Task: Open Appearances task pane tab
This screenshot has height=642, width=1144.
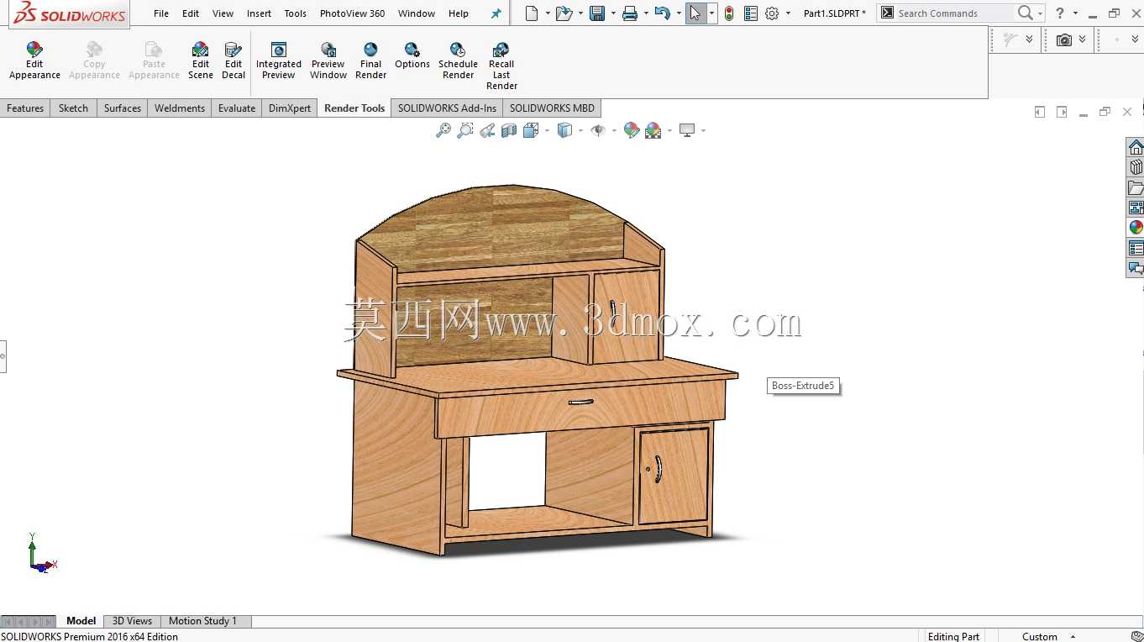Action: pos(1136,228)
